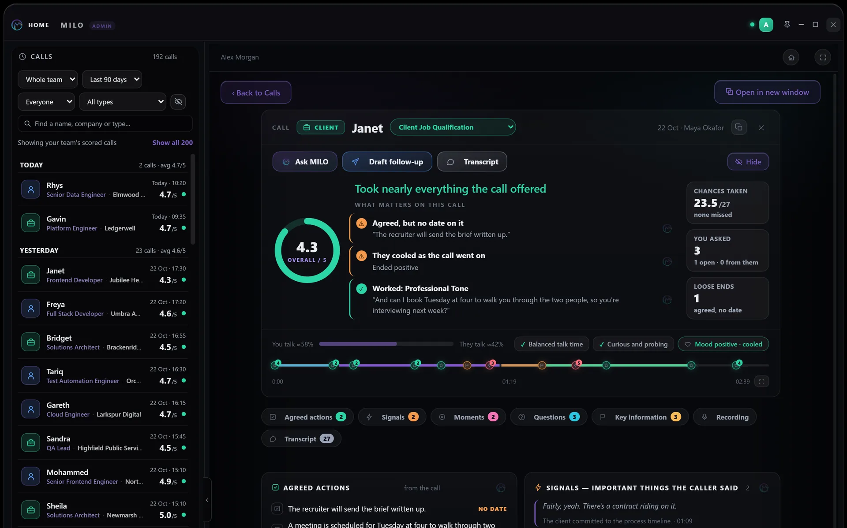
Task: Click the Back to Calls button
Action: 256,93
